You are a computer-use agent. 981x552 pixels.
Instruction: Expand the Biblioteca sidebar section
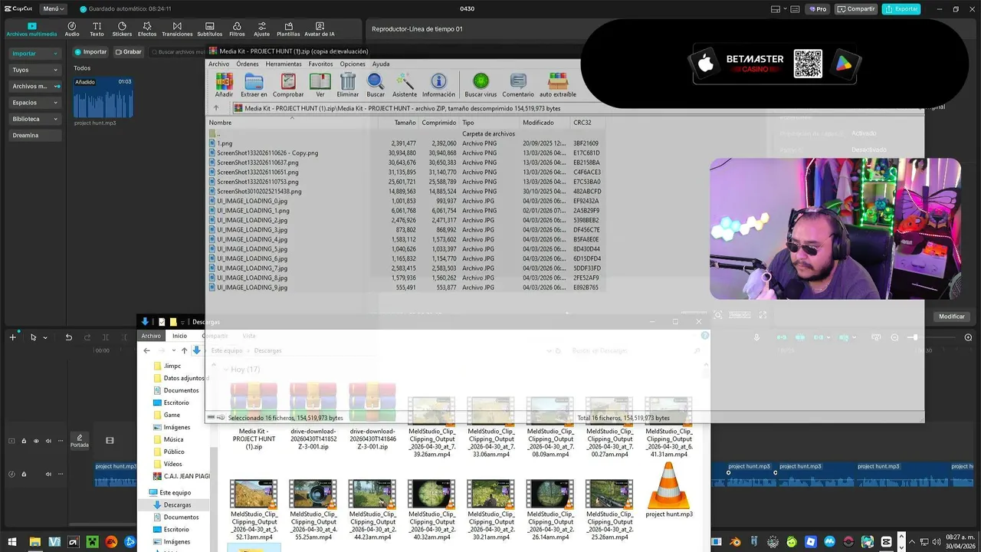[34, 119]
